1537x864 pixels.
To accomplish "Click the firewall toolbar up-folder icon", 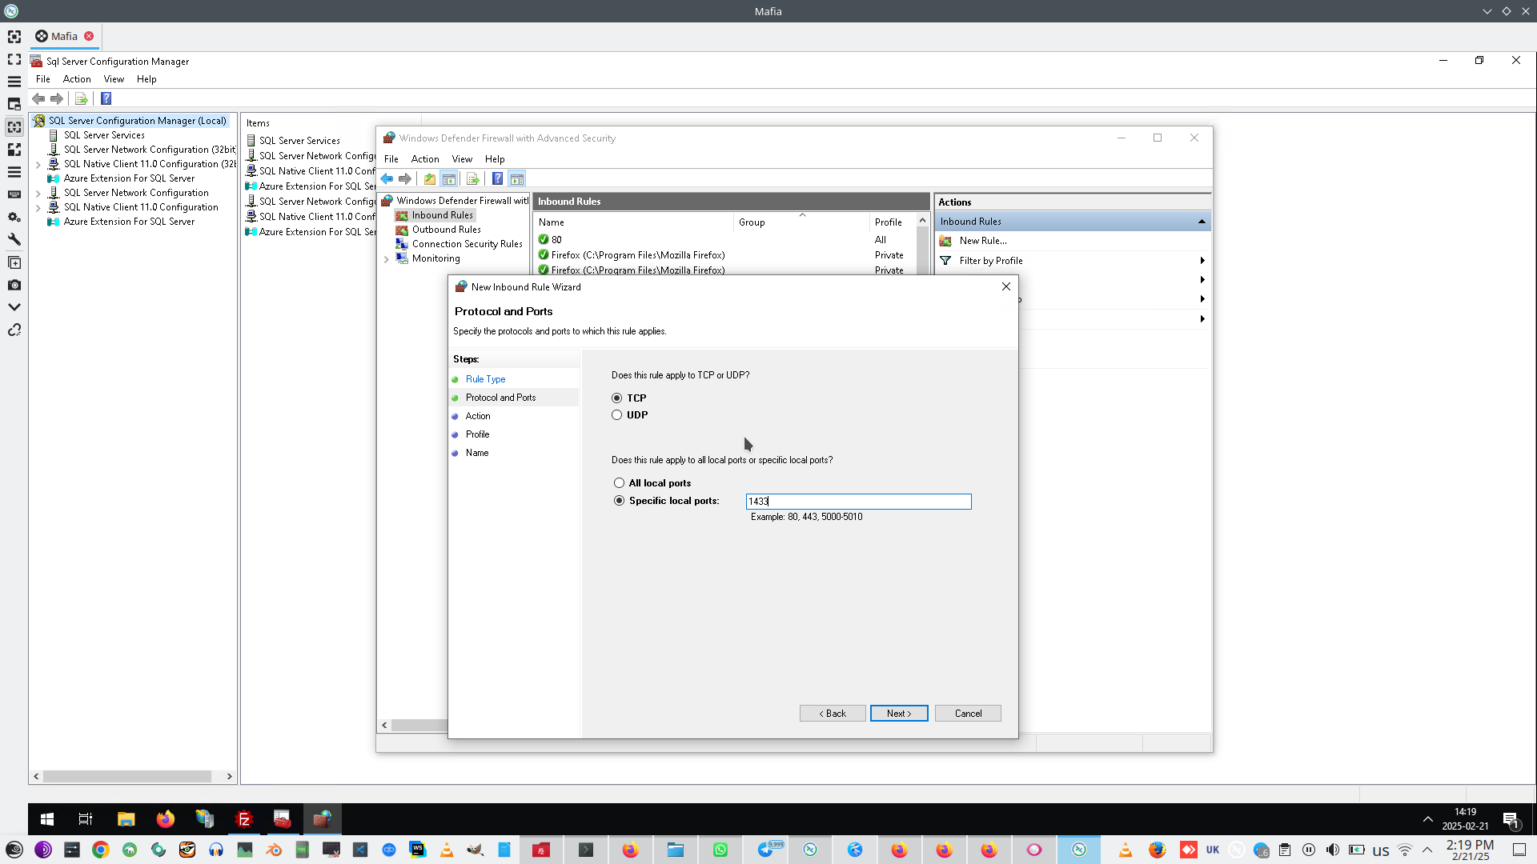I will [x=430, y=179].
